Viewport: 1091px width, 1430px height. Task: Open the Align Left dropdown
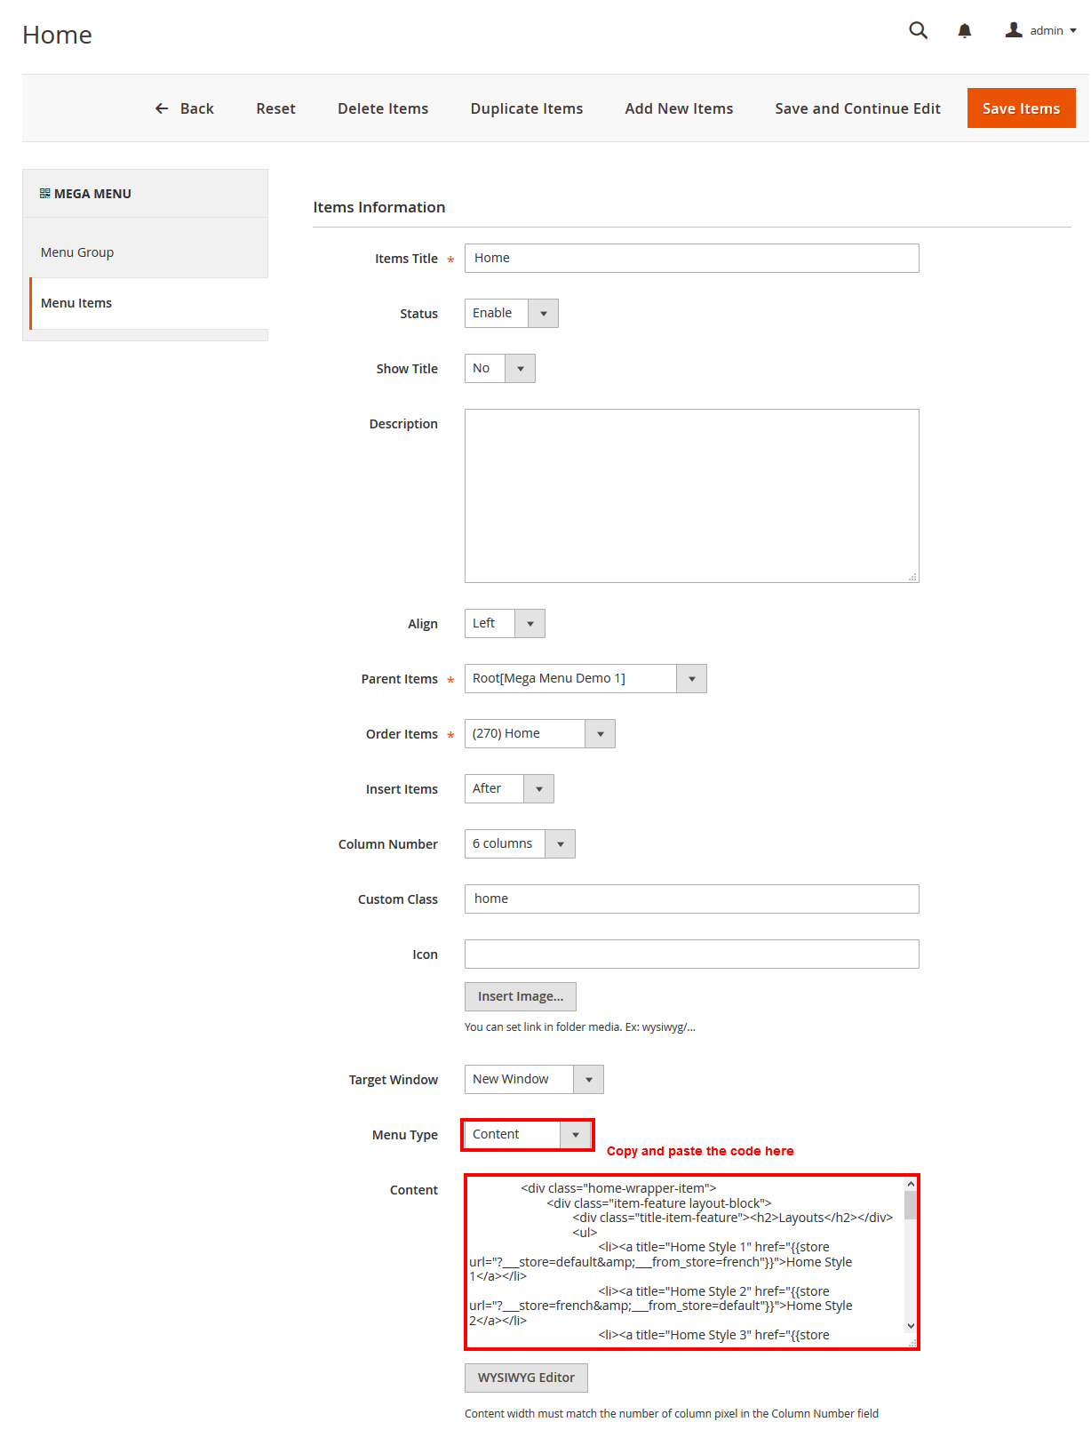(x=505, y=623)
